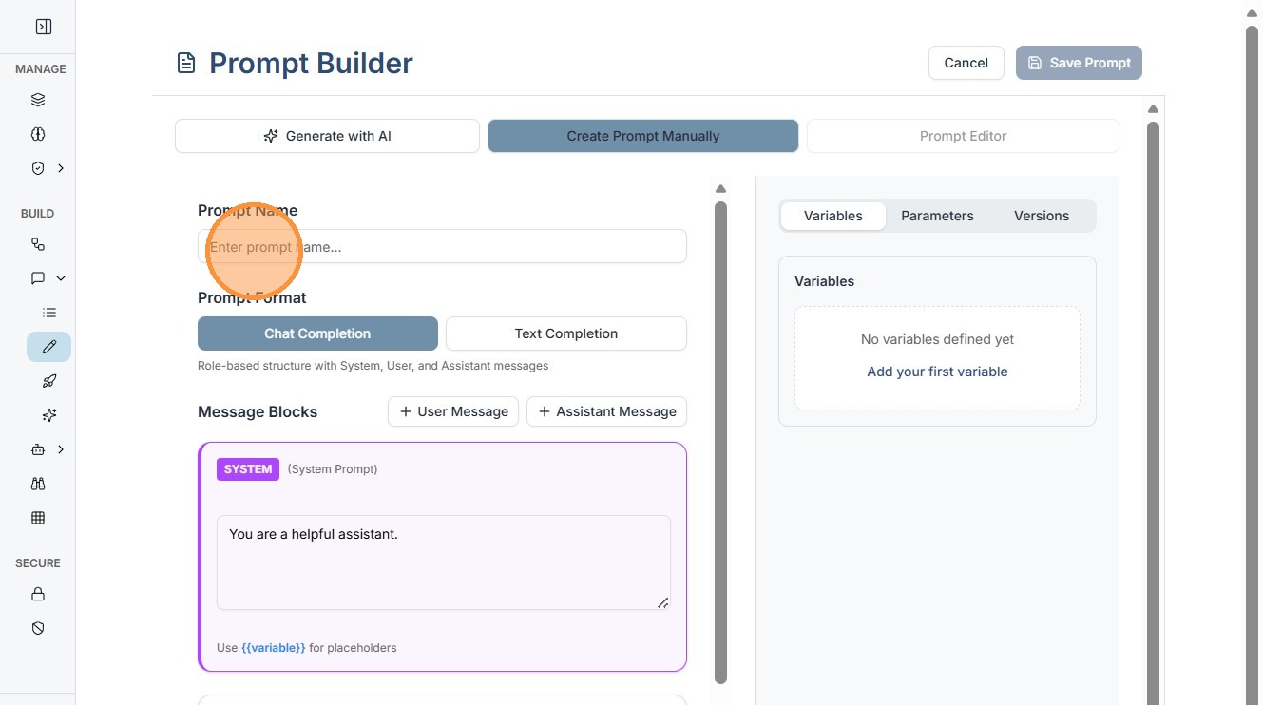This screenshot has height=705, width=1263.
Task: Click Add your first variable link
Action: click(x=937, y=372)
